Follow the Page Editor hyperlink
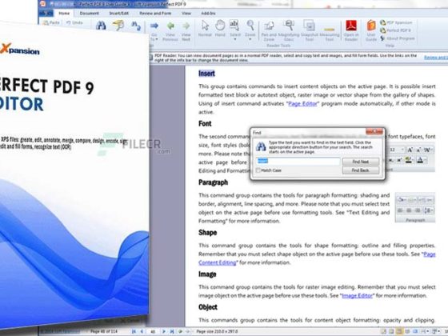 302,104
